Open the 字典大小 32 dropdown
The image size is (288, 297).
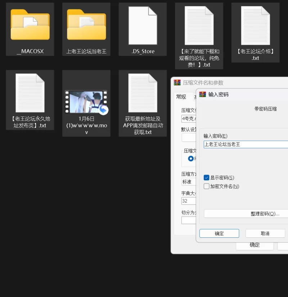189,201
